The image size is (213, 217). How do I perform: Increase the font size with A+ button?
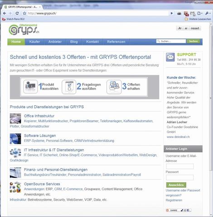pyautogui.click(x=180, y=28)
